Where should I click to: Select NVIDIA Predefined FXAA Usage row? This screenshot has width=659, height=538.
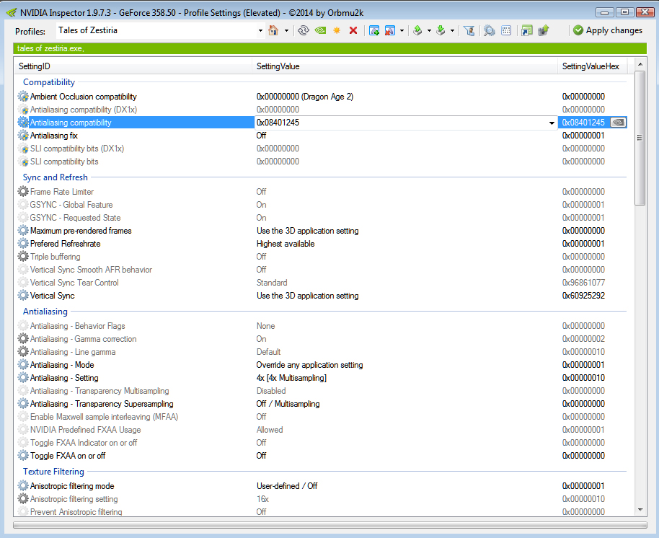(x=322, y=430)
